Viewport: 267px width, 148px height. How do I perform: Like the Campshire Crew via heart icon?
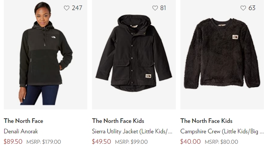click(243, 8)
